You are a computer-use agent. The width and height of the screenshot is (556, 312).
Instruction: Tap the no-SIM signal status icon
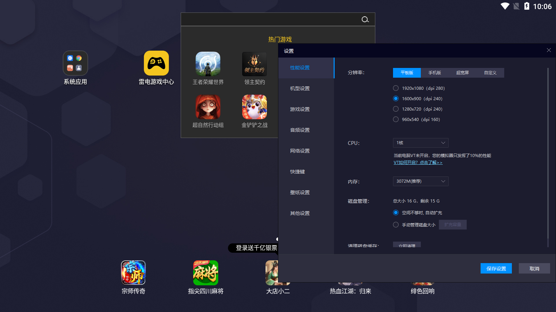coord(516,6)
